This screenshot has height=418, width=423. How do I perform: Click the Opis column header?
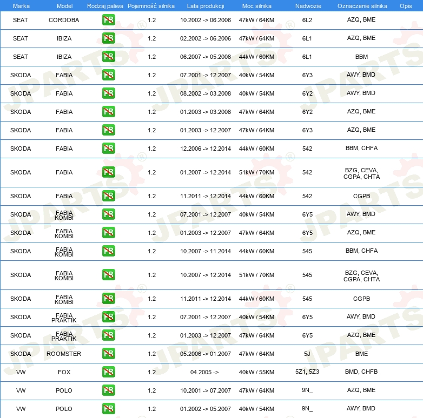pos(406,6)
